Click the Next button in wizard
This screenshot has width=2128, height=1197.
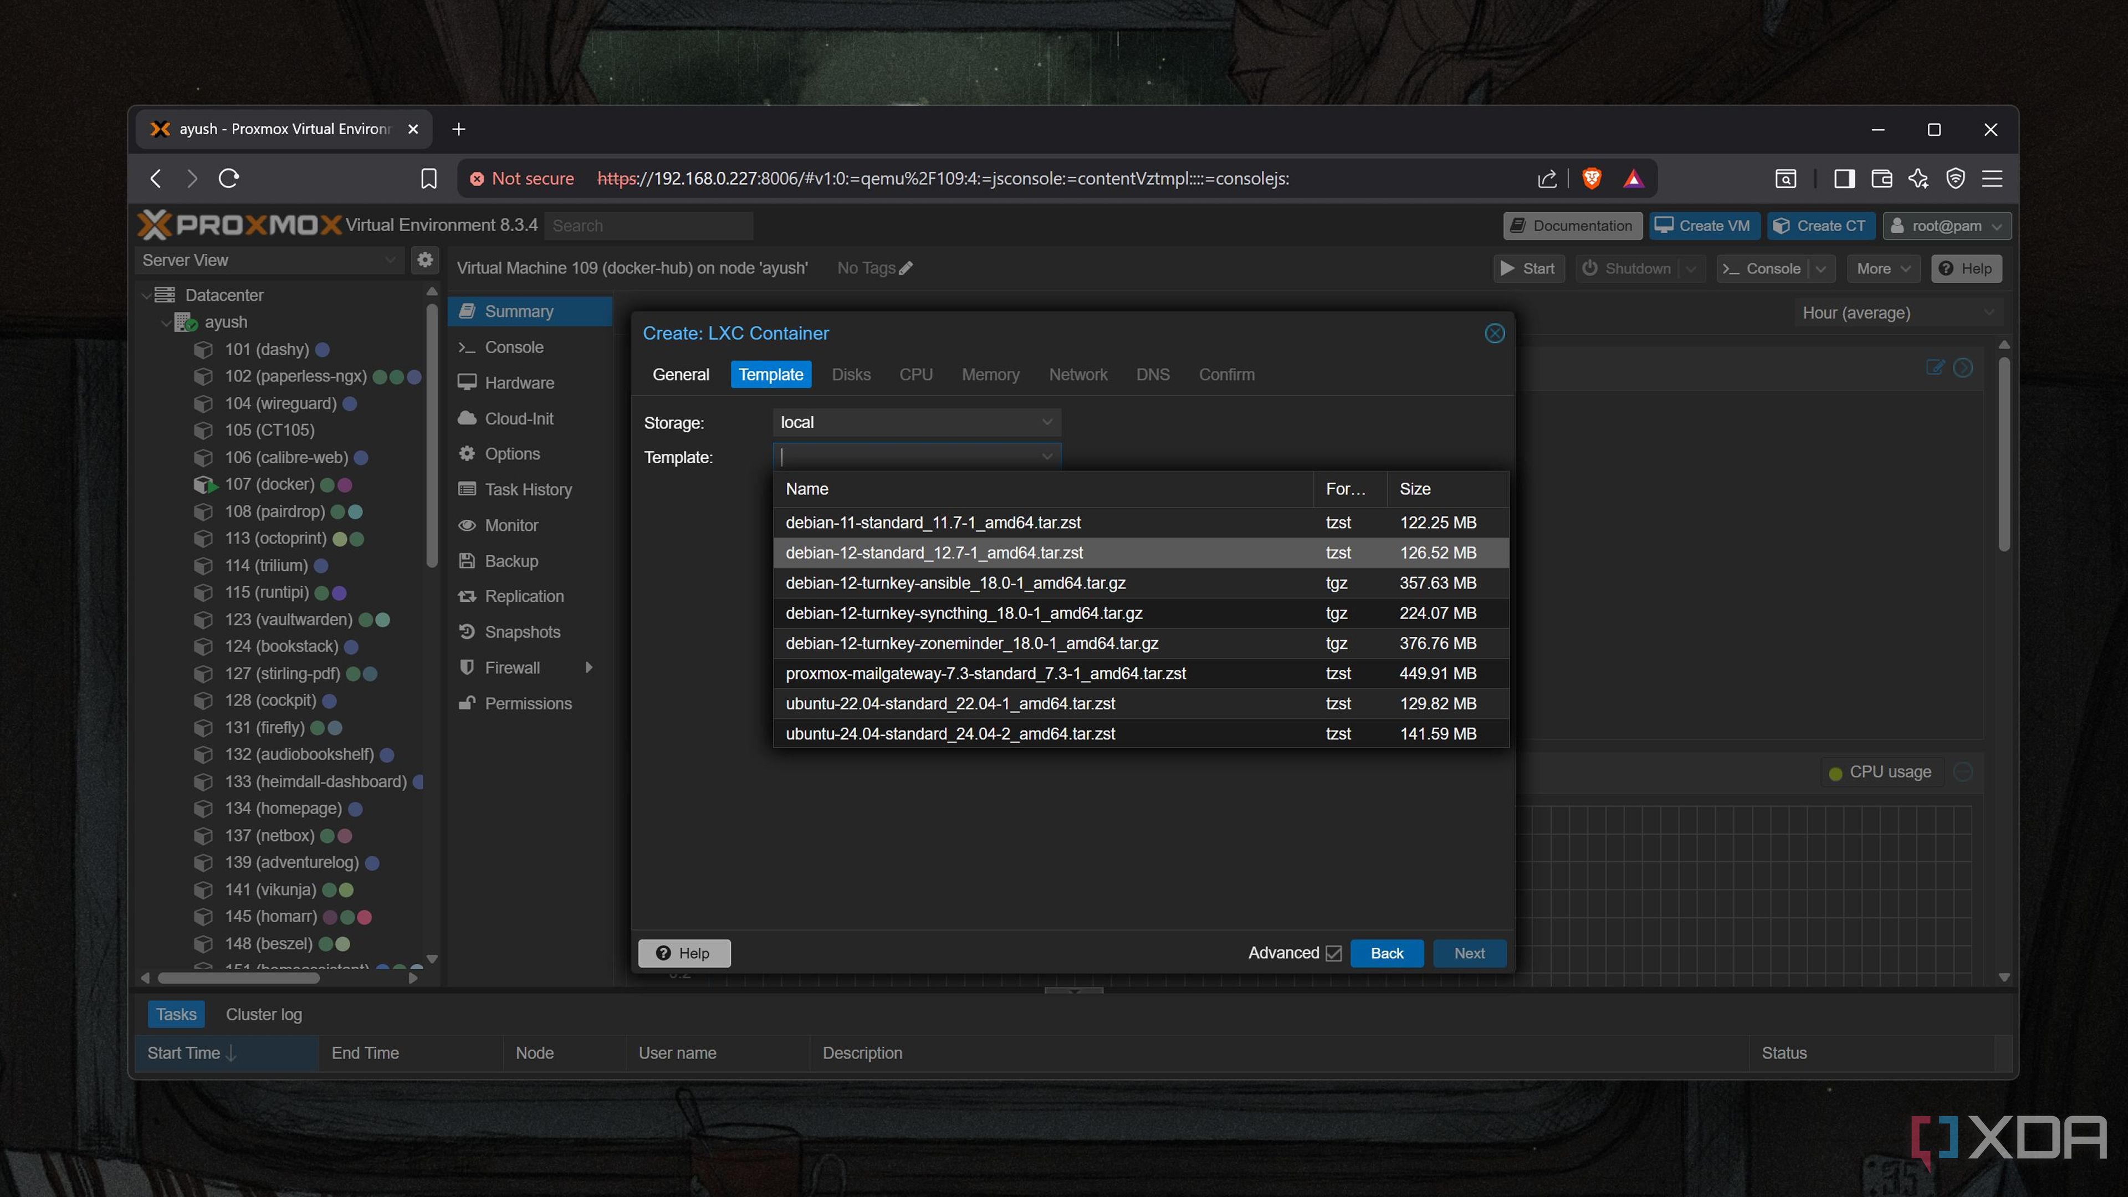coord(1469,953)
